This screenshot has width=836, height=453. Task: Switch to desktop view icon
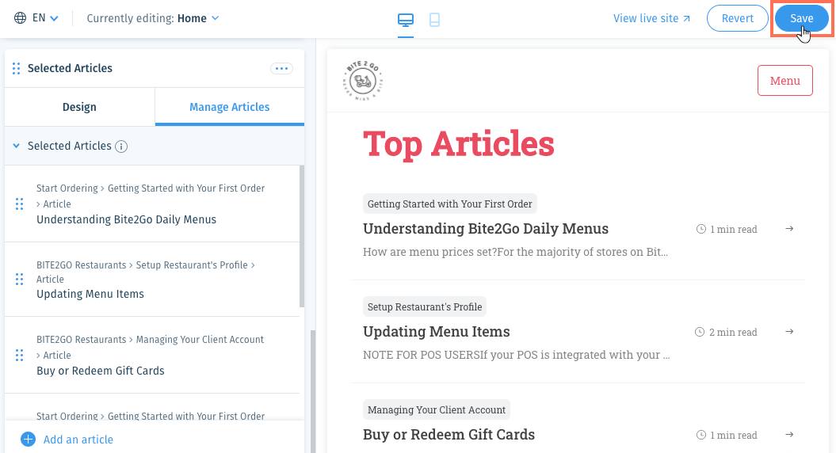tap(406, 21)
